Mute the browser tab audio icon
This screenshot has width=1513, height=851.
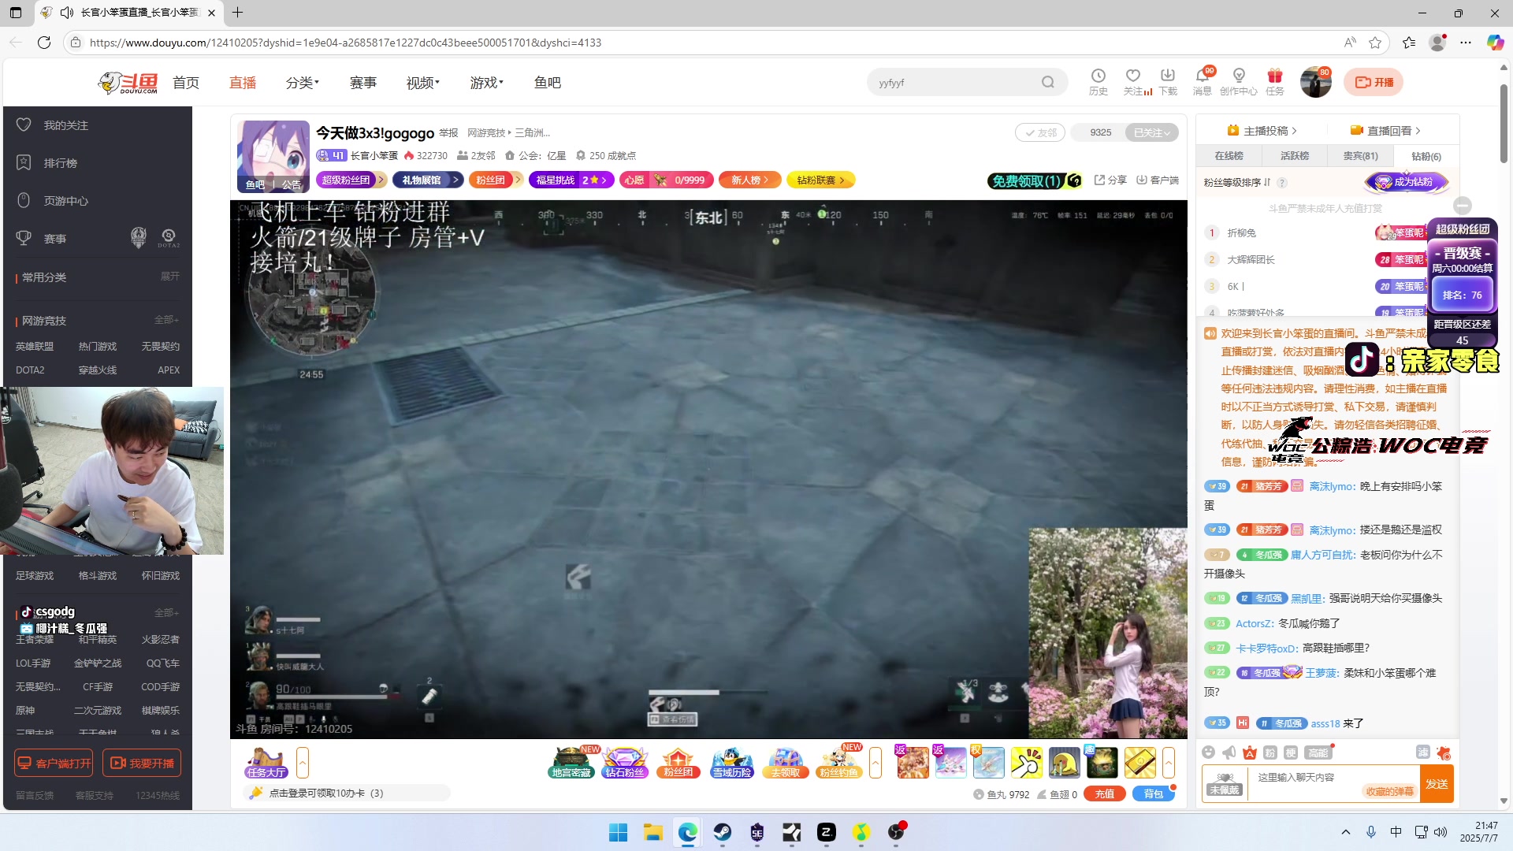[67, 13]
